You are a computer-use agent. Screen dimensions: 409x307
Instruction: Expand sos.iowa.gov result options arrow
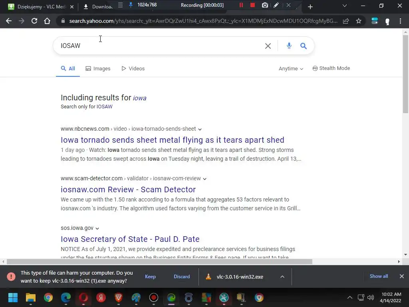coord(97,228)
